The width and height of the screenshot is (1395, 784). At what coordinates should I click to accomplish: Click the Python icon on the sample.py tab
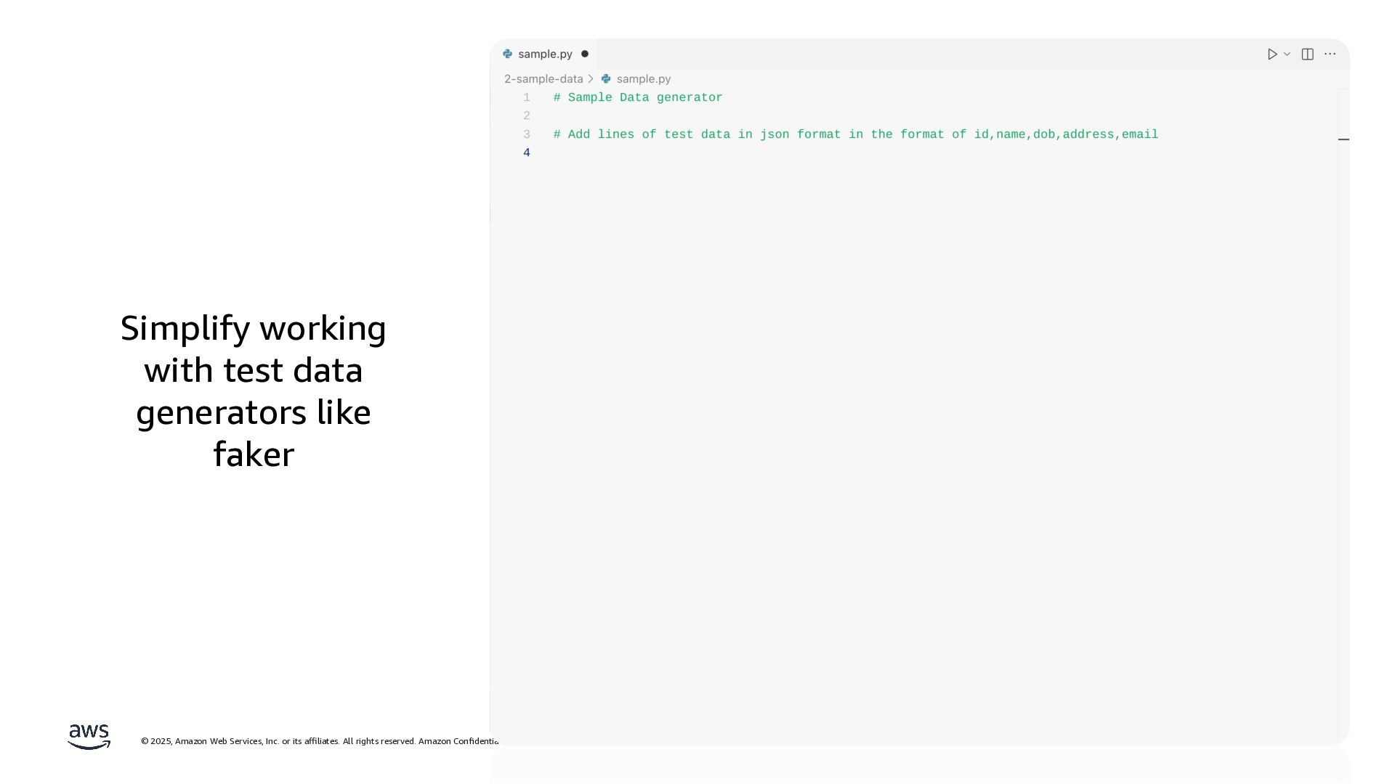pyautogui.click(x=508, y=54)
